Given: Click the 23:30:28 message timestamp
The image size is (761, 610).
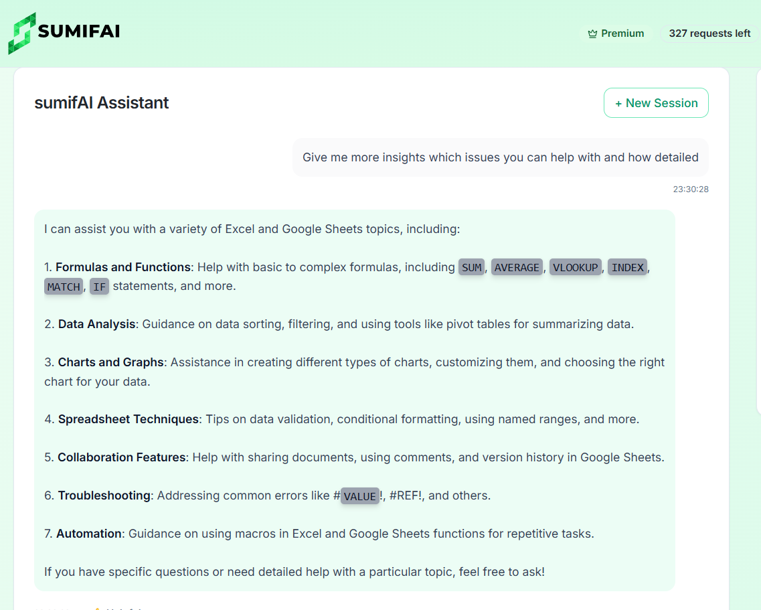Looking at the screenshot, I should point(690,189).
